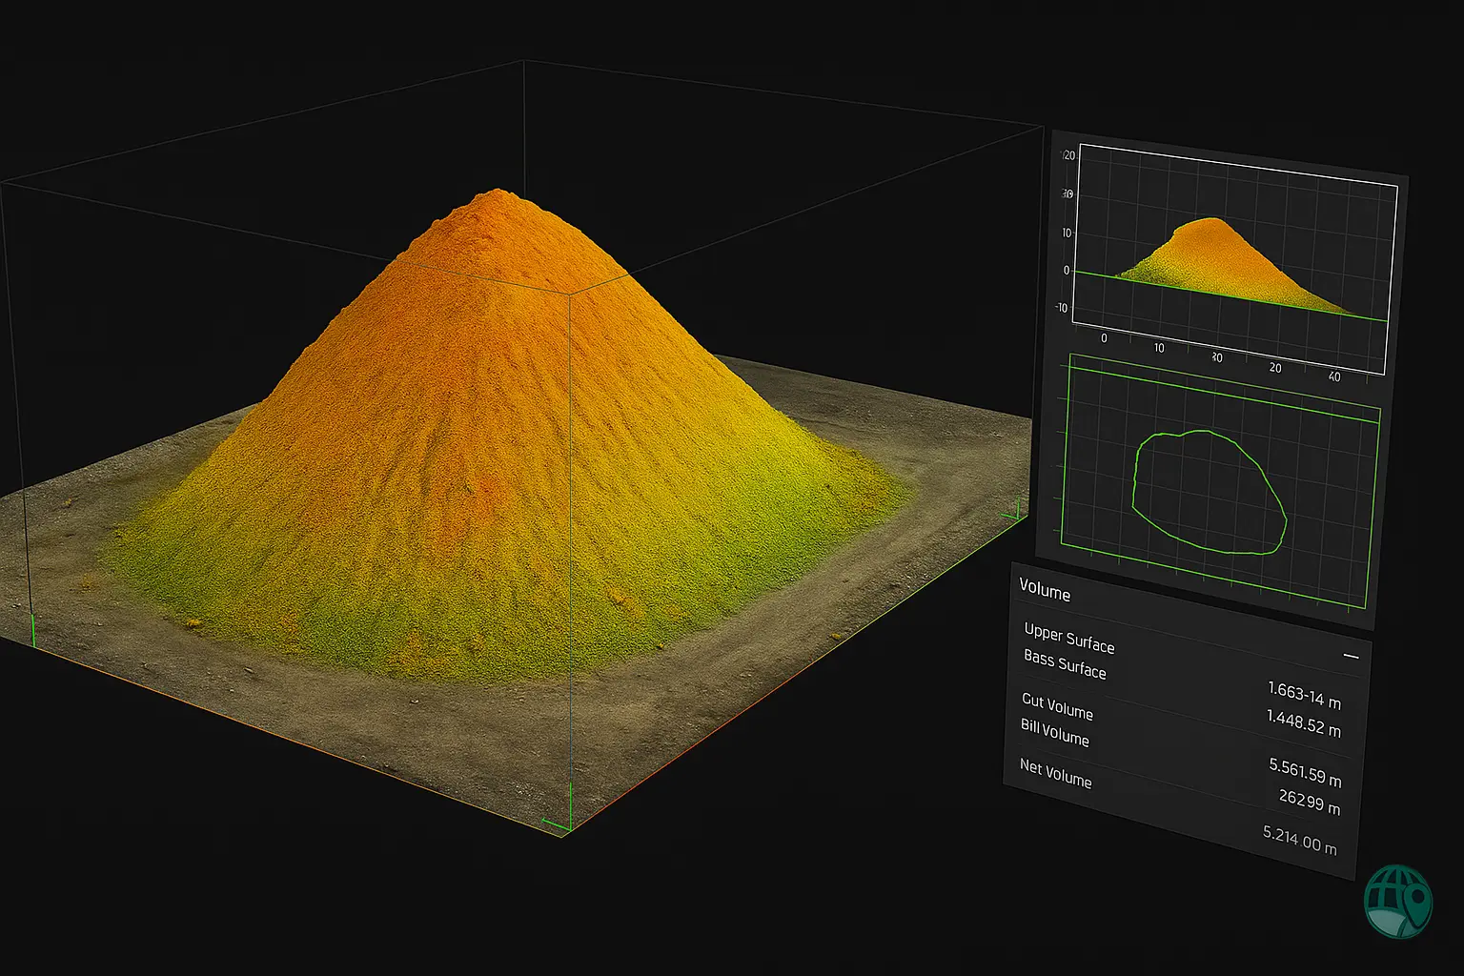Open the Volume panel header
Image resolution: width=1464 pixels, height=976 pixels.
pos(1045,593)
